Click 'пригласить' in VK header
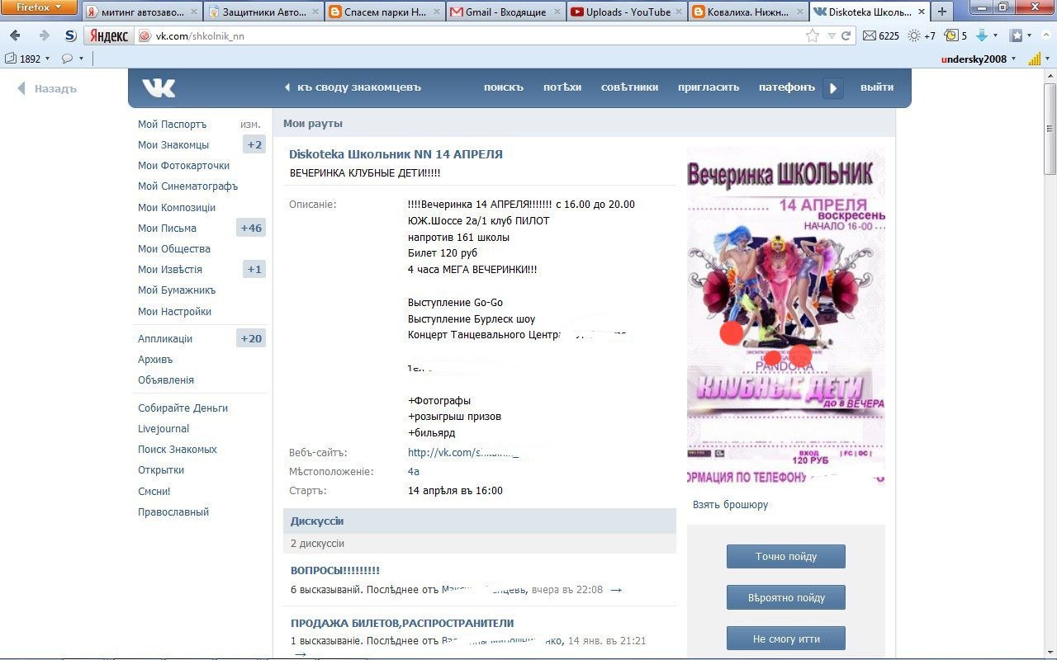This screenshot has width=1057, height=660. coord(709,87)
